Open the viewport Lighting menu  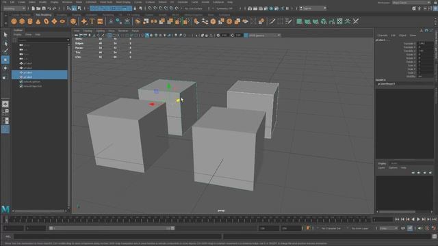point(101,31)
